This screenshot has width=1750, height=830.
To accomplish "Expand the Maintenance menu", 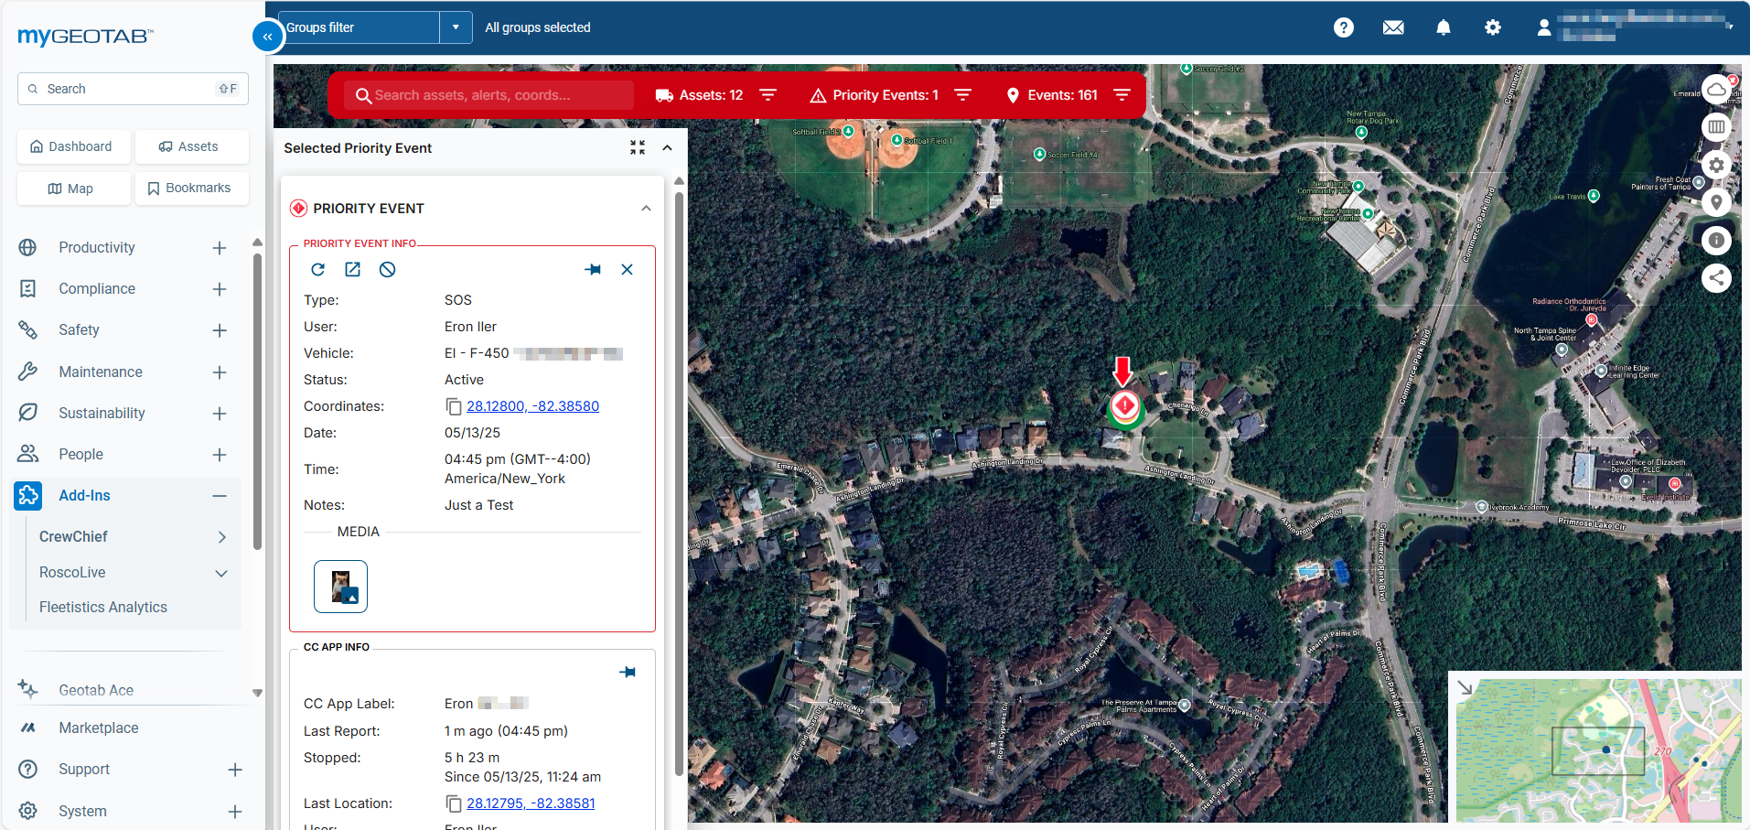I will [220, 372].
